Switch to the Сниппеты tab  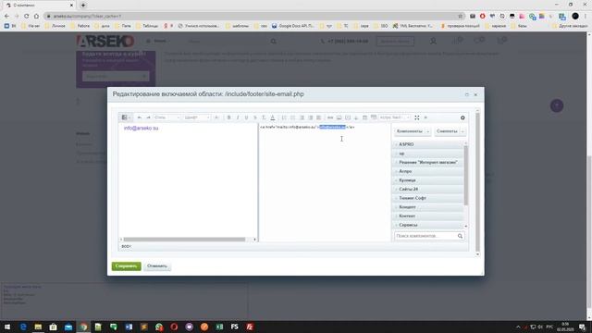click(447, 131)
